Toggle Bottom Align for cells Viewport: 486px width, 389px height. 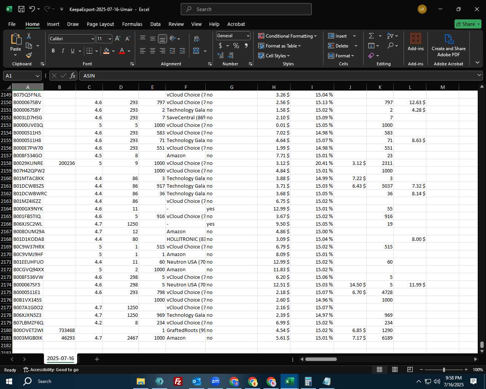click(163, 39)
